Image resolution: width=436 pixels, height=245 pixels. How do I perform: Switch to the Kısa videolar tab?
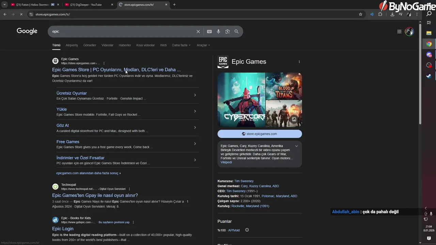pyautogui.click(x=145, y=45)
